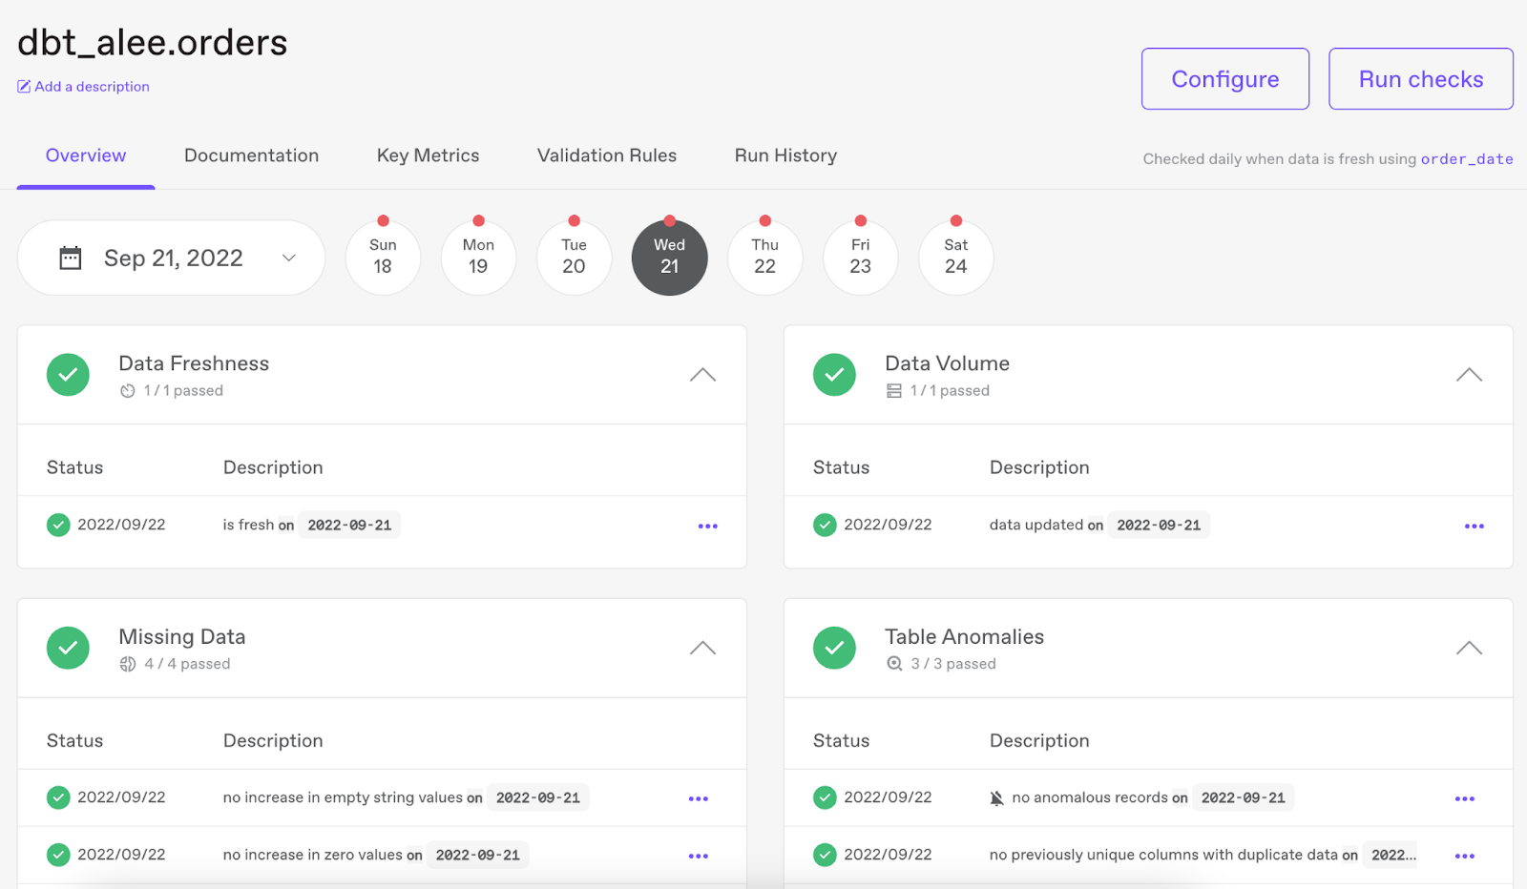Viewport: 1527px width, 889px height.
Task: Collapse the Missing Data section
Action: click(702, 648)
